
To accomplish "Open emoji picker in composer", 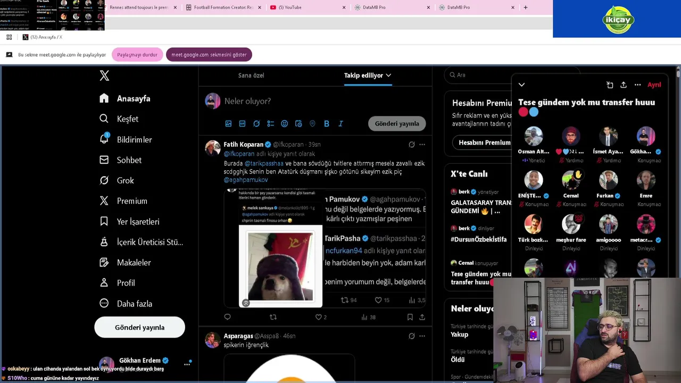I will point(284,123).
